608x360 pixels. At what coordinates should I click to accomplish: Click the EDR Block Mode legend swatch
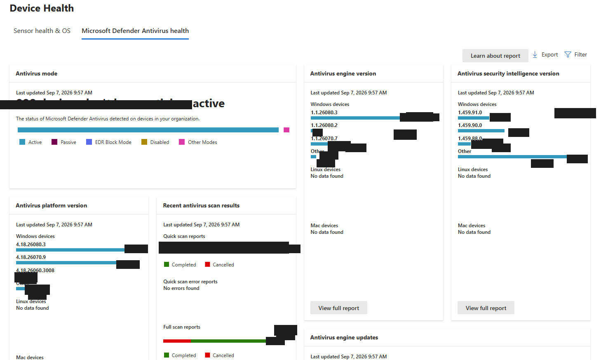(x=89, y=142)
